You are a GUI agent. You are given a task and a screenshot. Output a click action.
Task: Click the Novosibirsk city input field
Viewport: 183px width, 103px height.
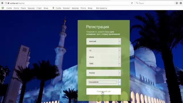(x=103, y=82)
